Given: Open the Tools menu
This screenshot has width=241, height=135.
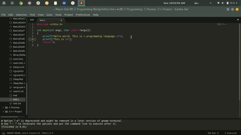Looking at the screenshot, I should tap(58, 15).
